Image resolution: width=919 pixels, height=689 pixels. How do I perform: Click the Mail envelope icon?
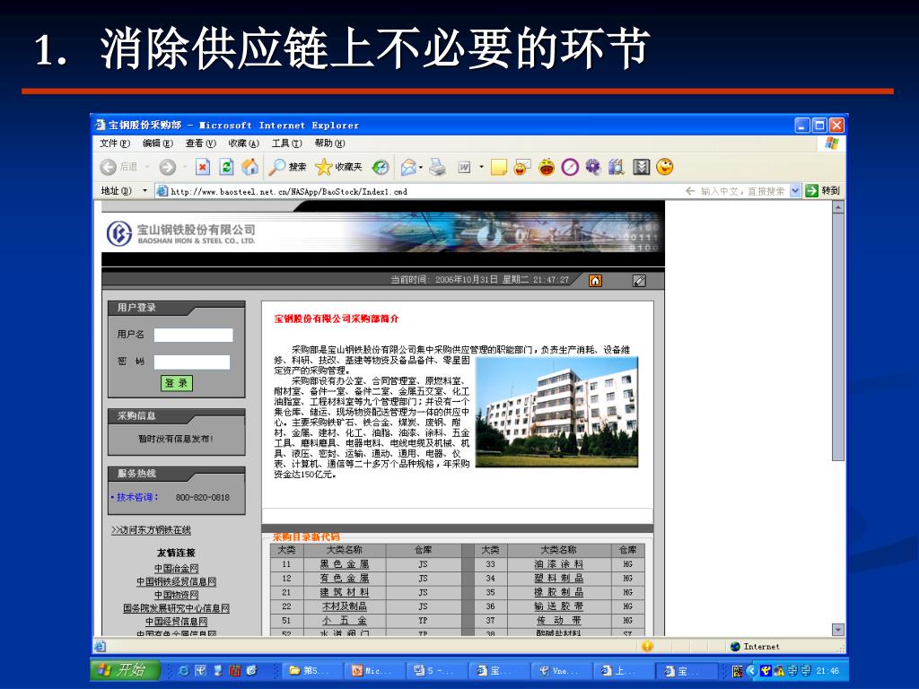click(x=408, y=168)
